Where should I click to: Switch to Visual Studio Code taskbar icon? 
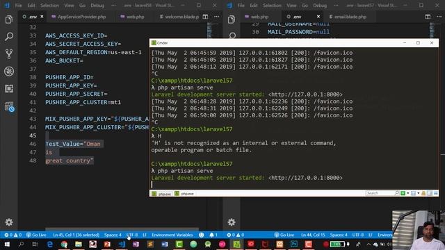pos(122,244)
